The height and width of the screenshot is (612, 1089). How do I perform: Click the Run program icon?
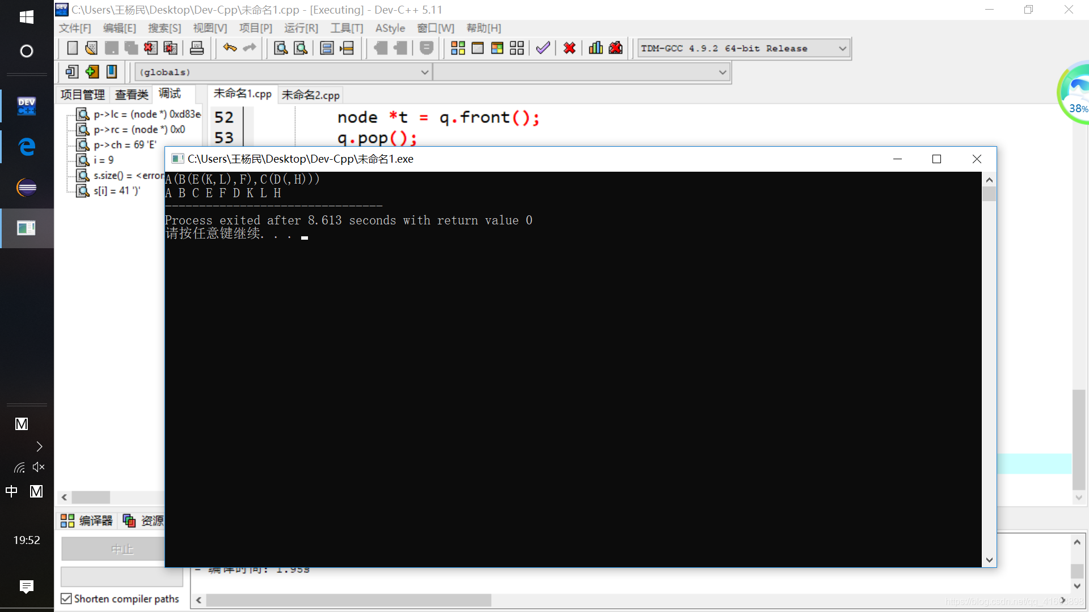pos(478,48)
